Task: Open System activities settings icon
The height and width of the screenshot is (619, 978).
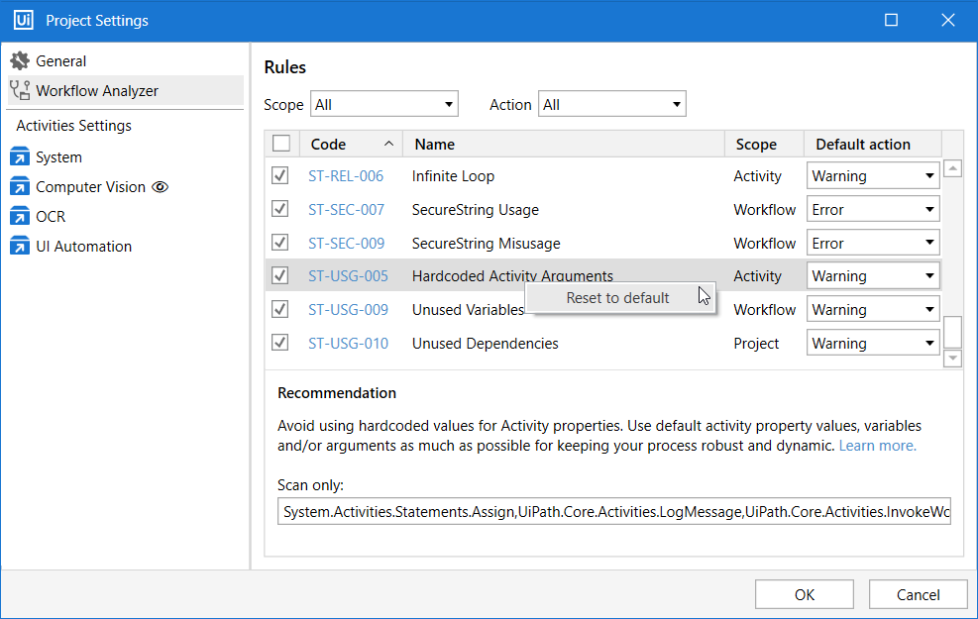Action: tap(20, 157)
